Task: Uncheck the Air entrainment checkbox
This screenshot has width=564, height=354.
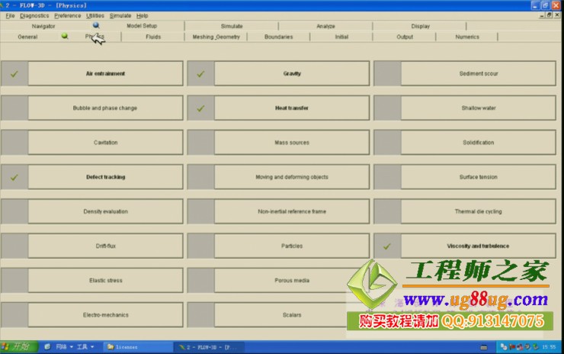Action: 14,74
